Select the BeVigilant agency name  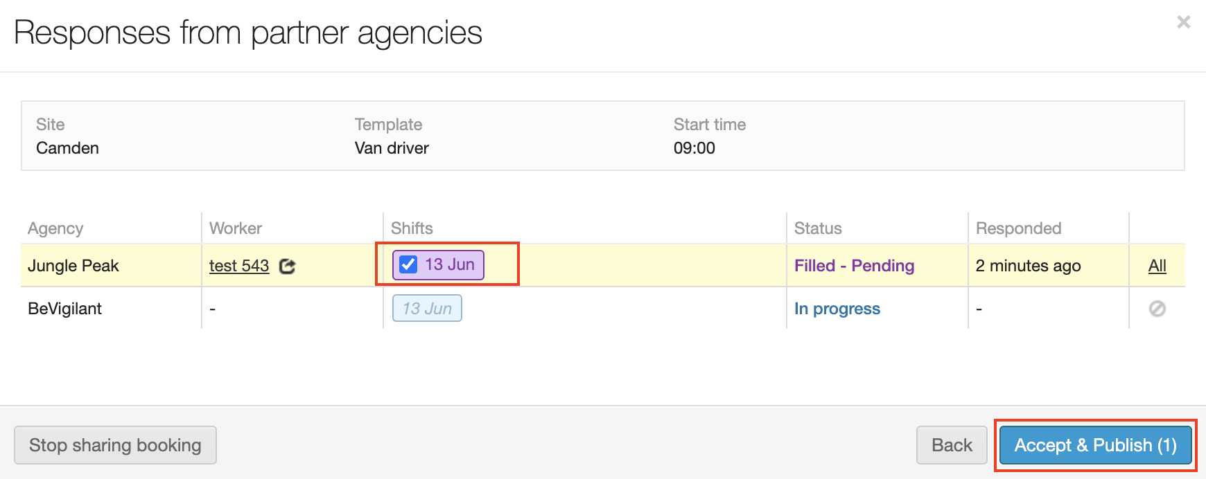[x=65, y=309]
